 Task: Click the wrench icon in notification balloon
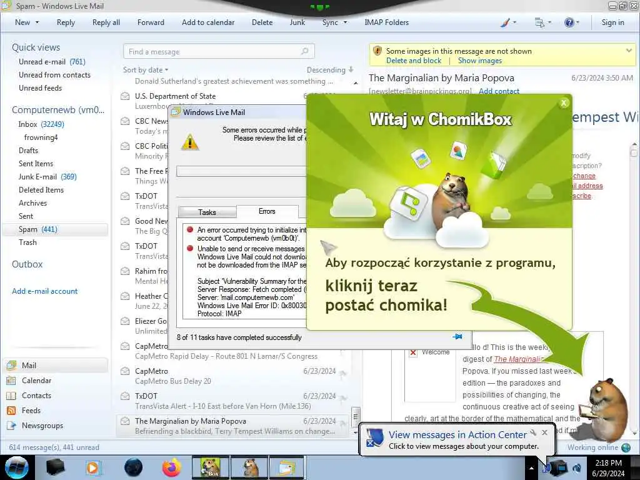[533, 432]
